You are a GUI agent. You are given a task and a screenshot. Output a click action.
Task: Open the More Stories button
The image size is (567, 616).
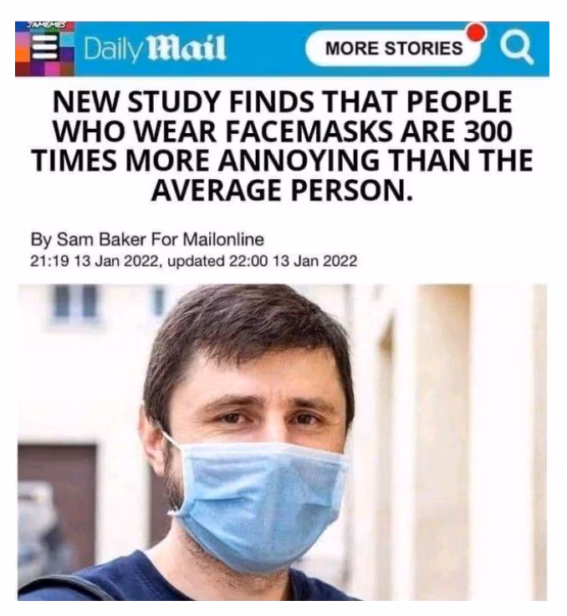[393, 48]
